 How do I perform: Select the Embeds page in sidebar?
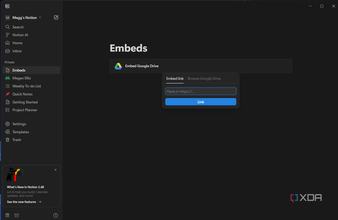(x=32, y=70)
